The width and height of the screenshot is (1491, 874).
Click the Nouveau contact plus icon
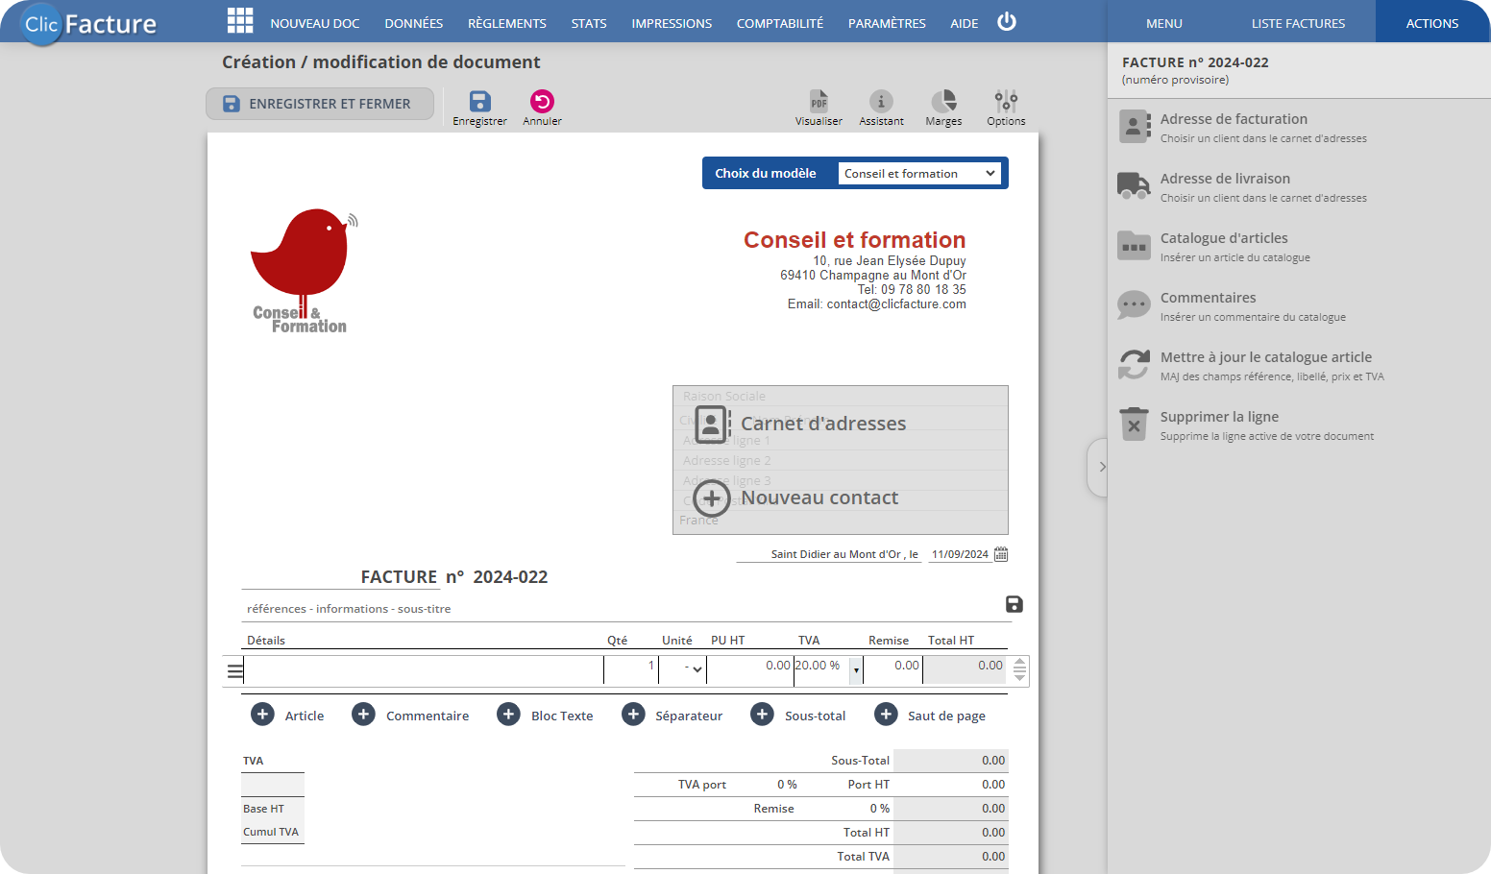coord(711,498)
